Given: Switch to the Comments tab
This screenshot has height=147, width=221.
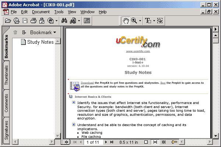Looking at the screenshot, I should click(x=6, y=103).
